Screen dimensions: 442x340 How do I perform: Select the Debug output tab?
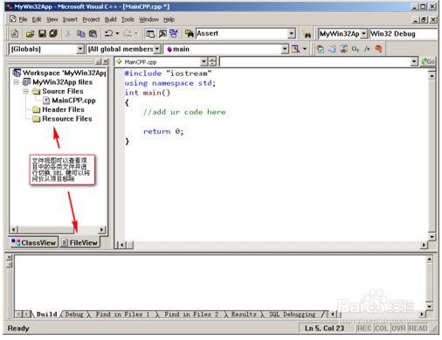click(x=74, y=315)
